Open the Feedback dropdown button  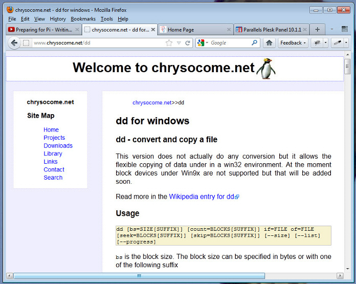point(293,43)
